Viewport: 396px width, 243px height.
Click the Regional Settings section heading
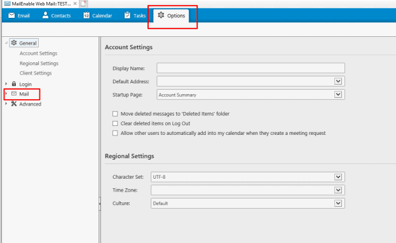(x=129, y=156)
